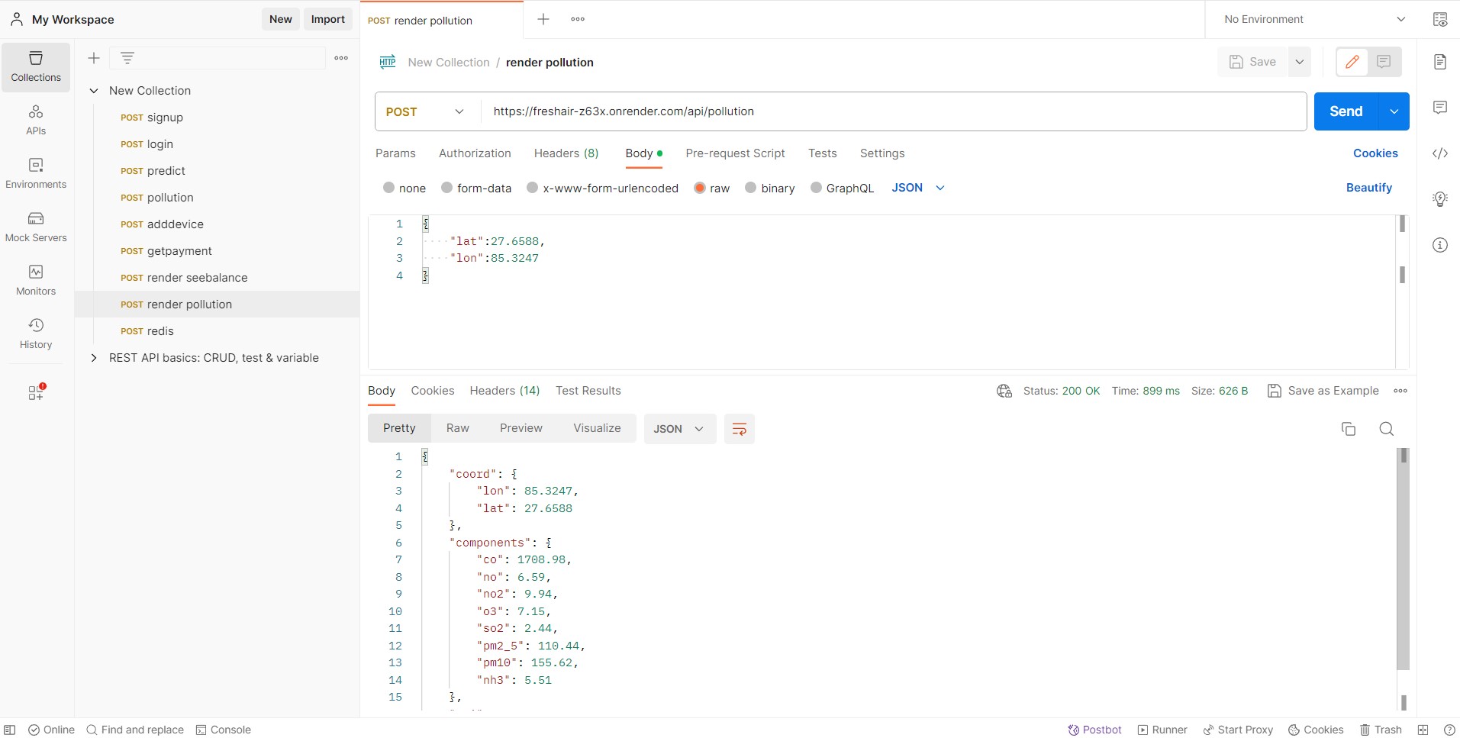Open the environment quick look icon
The width and height of the screenshot is (1460, 738).
tap(1440, 19)
